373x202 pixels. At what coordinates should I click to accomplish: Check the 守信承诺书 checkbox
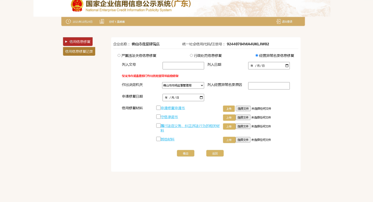point(158,116)
